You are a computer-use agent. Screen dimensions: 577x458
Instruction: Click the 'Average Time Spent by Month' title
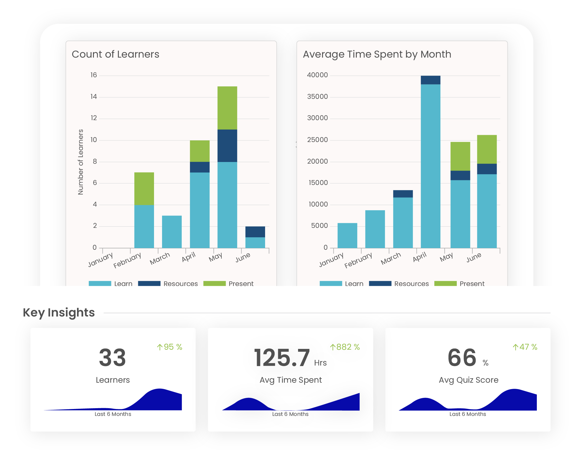click(377, 55)
